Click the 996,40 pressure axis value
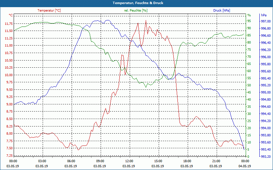The image size is (273, 170). [266, 43]
